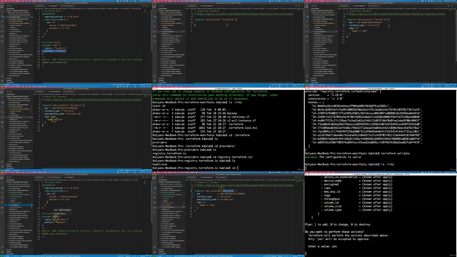457x257 pixels.
Task: Open Run and Debug in my-ec2-vm-selected editor
Action: pyautogui.click(x=155, y=193)
